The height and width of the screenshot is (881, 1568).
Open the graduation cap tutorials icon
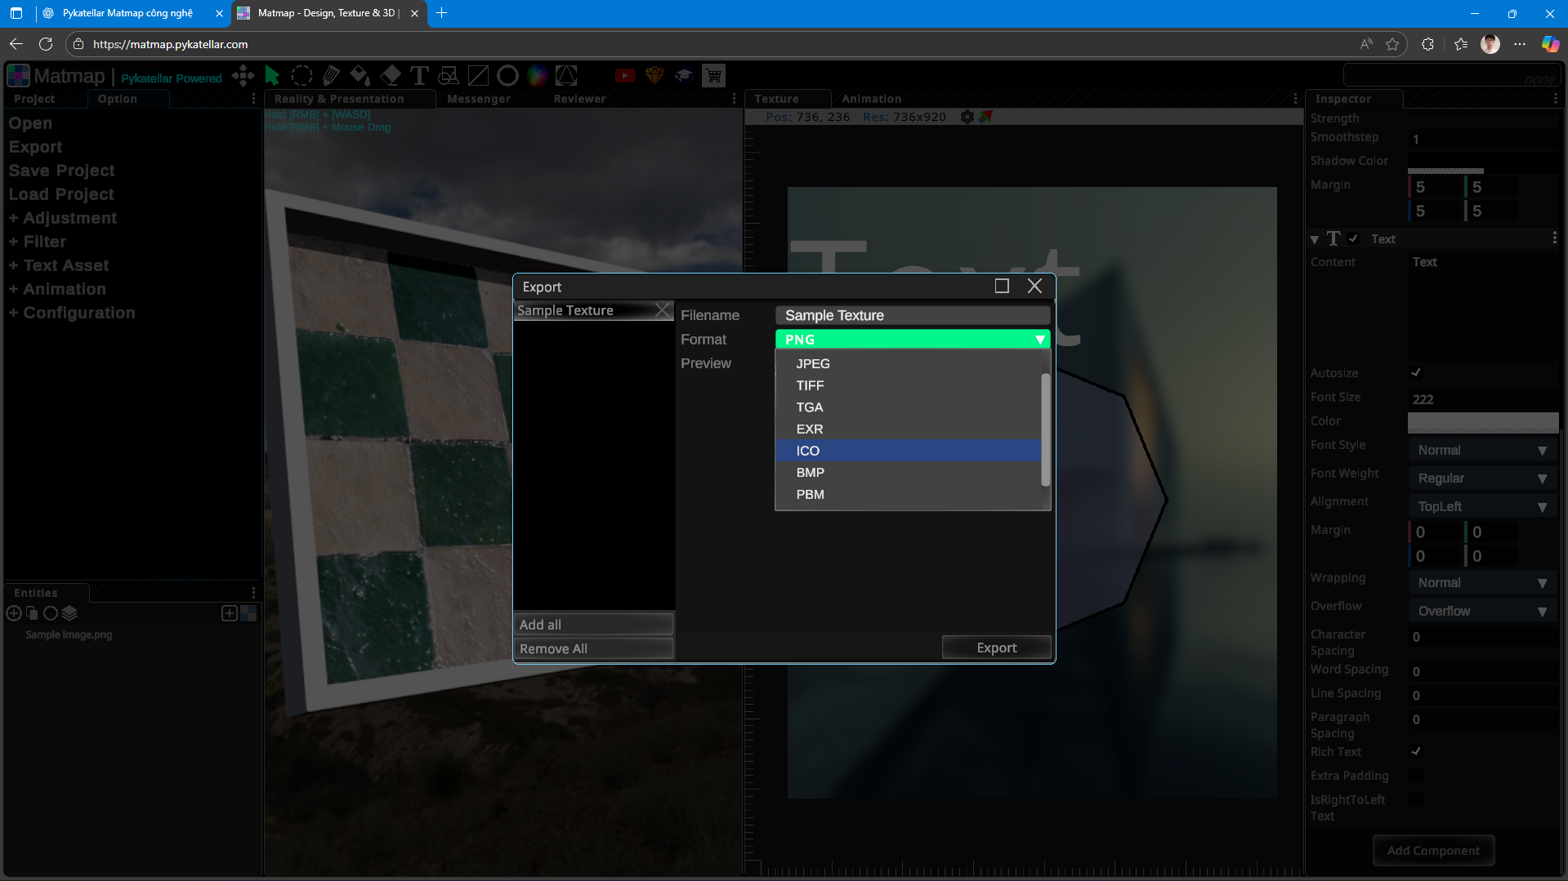[x=684, y=76]
